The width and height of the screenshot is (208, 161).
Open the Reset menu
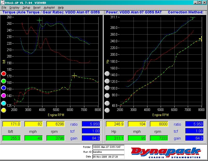pos(37,7)
